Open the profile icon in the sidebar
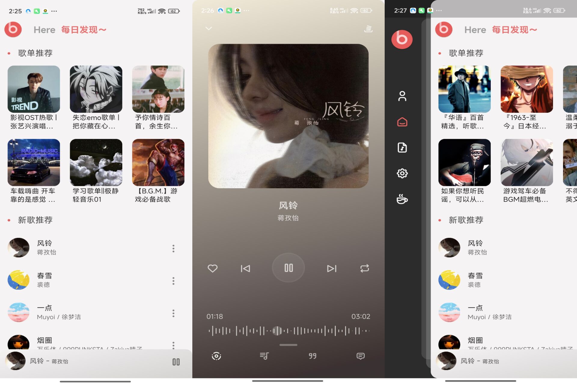The image size is (577, 385). click(x=402, y=96)
